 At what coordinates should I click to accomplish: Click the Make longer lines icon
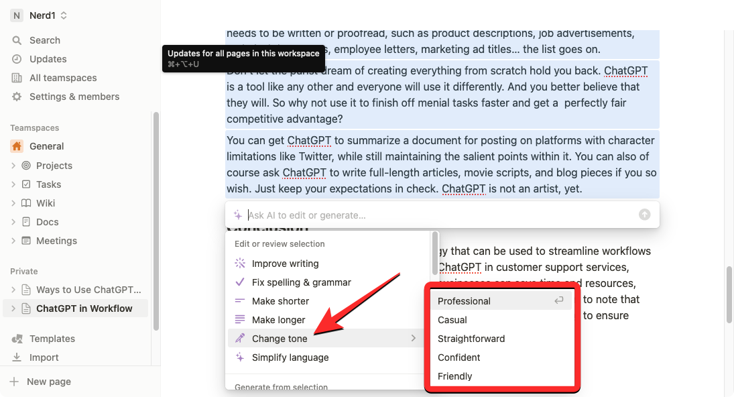240,319
